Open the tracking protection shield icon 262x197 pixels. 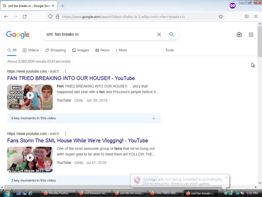[x=50, y=17]
